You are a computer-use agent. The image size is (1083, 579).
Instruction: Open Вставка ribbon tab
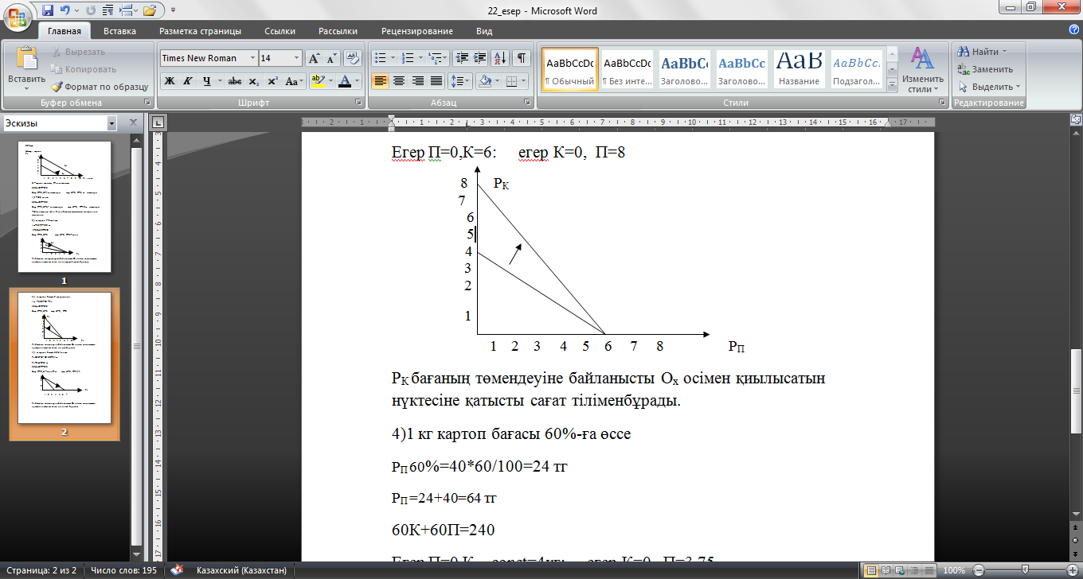(119, 31)
